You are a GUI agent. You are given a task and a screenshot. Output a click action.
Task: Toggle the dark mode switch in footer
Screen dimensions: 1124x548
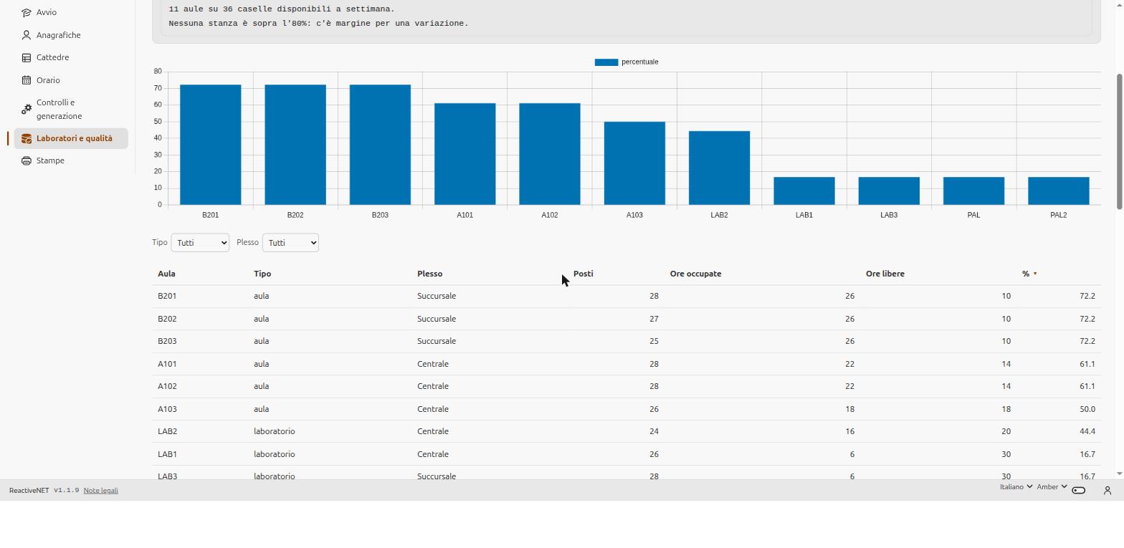click(1079, 491)
